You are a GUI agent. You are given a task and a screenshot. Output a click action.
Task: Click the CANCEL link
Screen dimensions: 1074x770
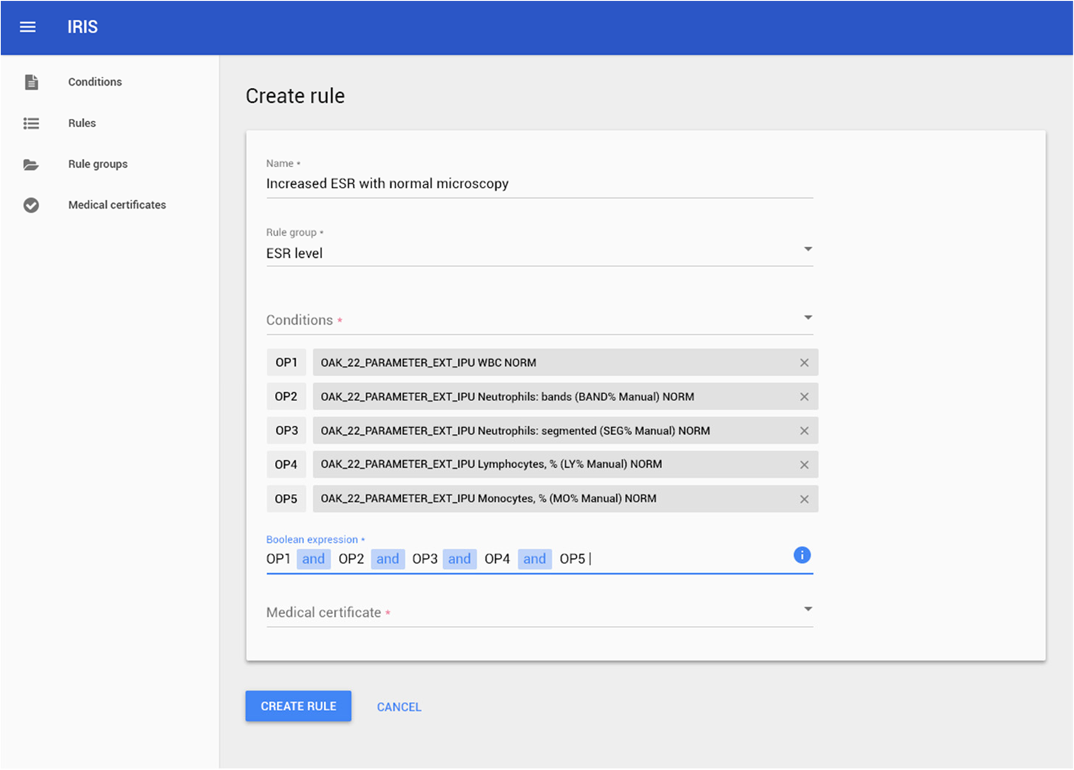point(399,707)
